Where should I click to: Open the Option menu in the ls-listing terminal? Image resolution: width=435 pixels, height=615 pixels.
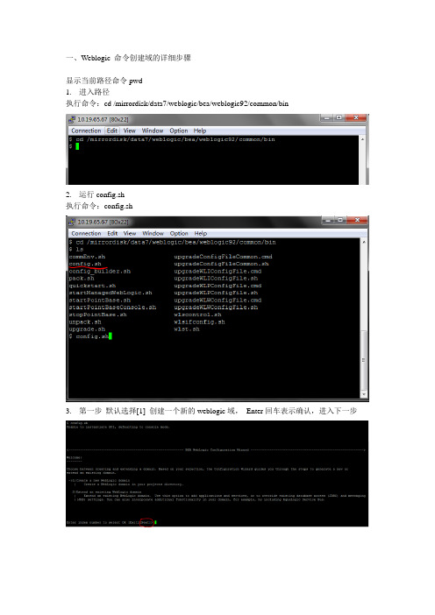point(179,233)
